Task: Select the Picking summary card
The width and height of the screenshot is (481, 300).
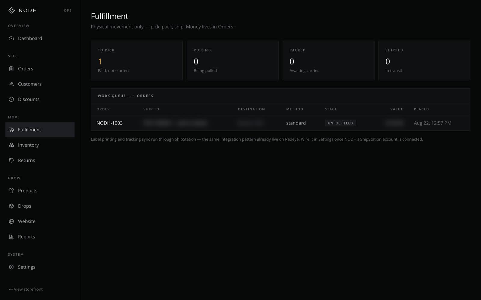Action: click(x=233, y=61)
